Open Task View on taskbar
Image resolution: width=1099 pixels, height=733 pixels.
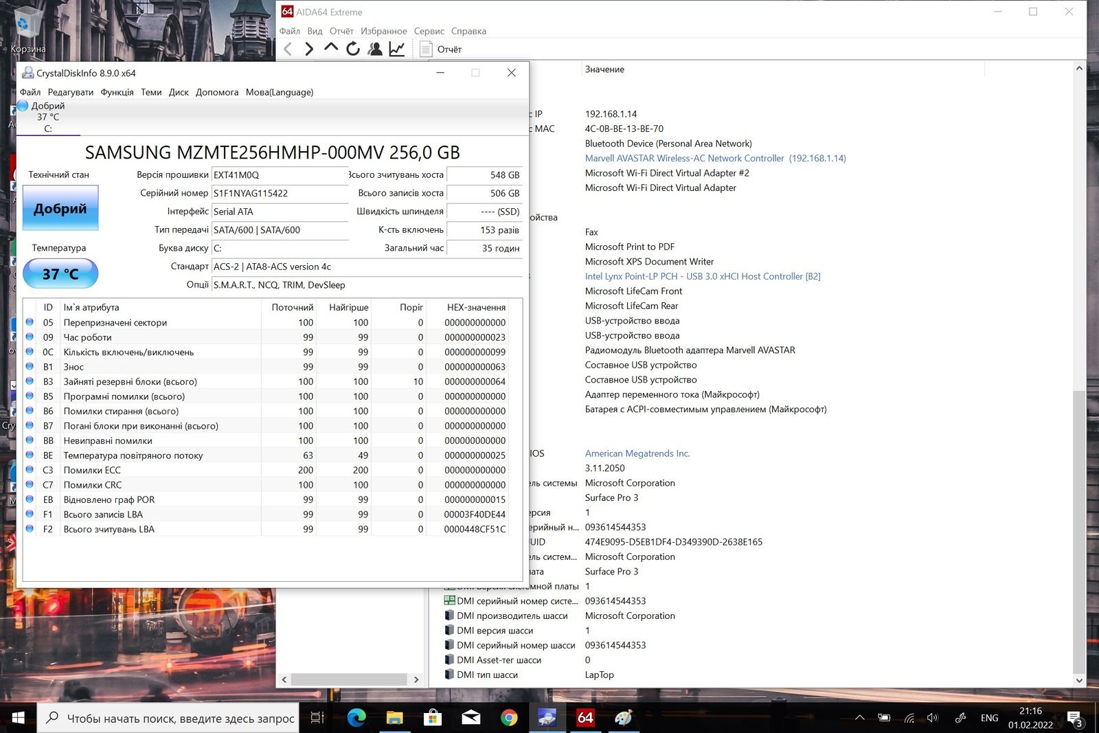(x=317, y=718)
